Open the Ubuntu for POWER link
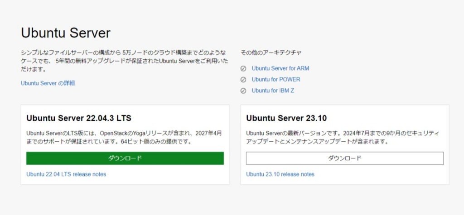 tap(276, 80)
